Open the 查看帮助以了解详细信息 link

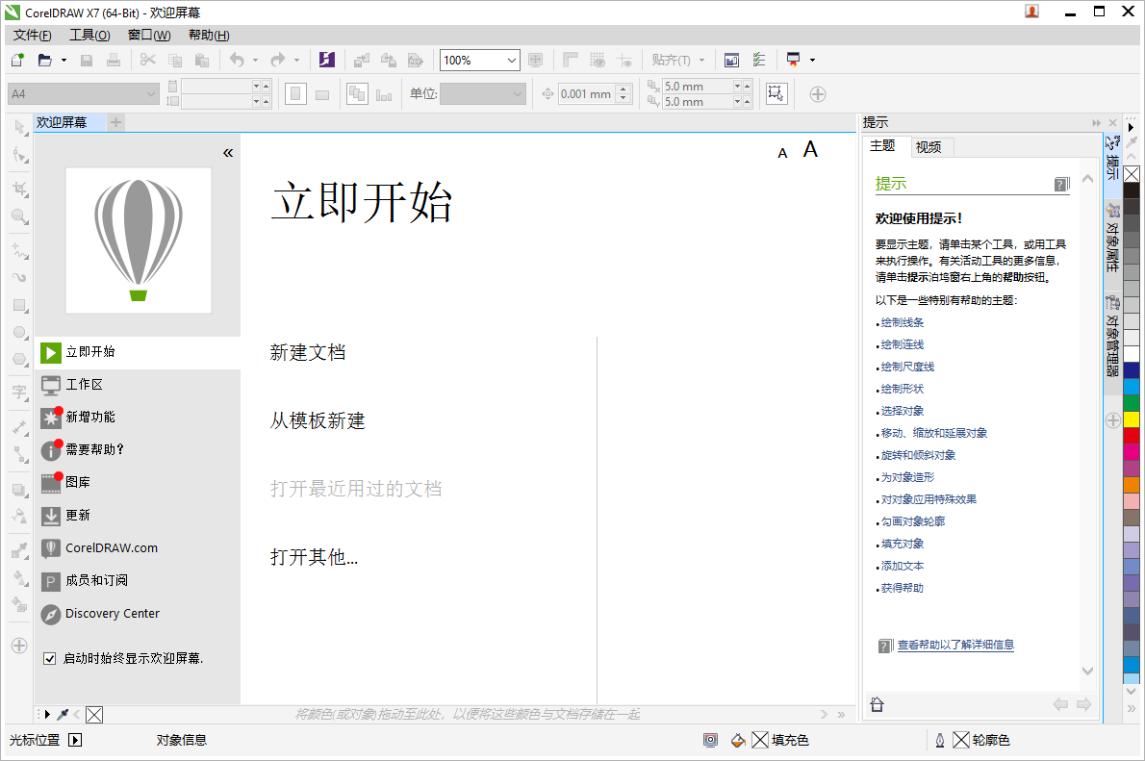coord(955,645)
